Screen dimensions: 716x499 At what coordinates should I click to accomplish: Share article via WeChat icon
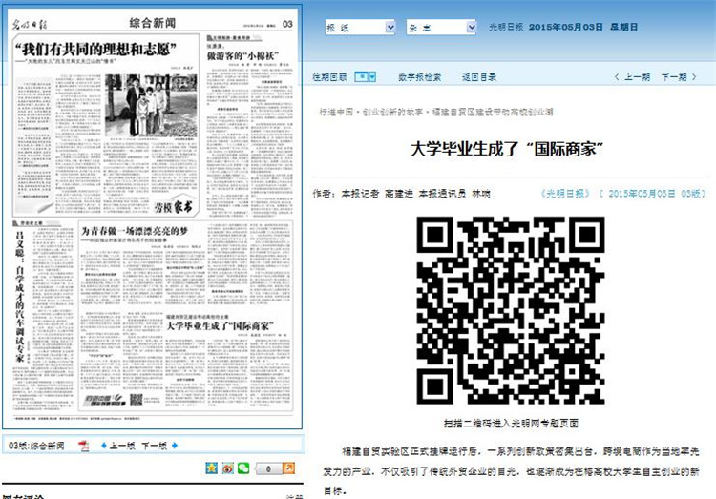pyautogui.click(x=243, y=468)
